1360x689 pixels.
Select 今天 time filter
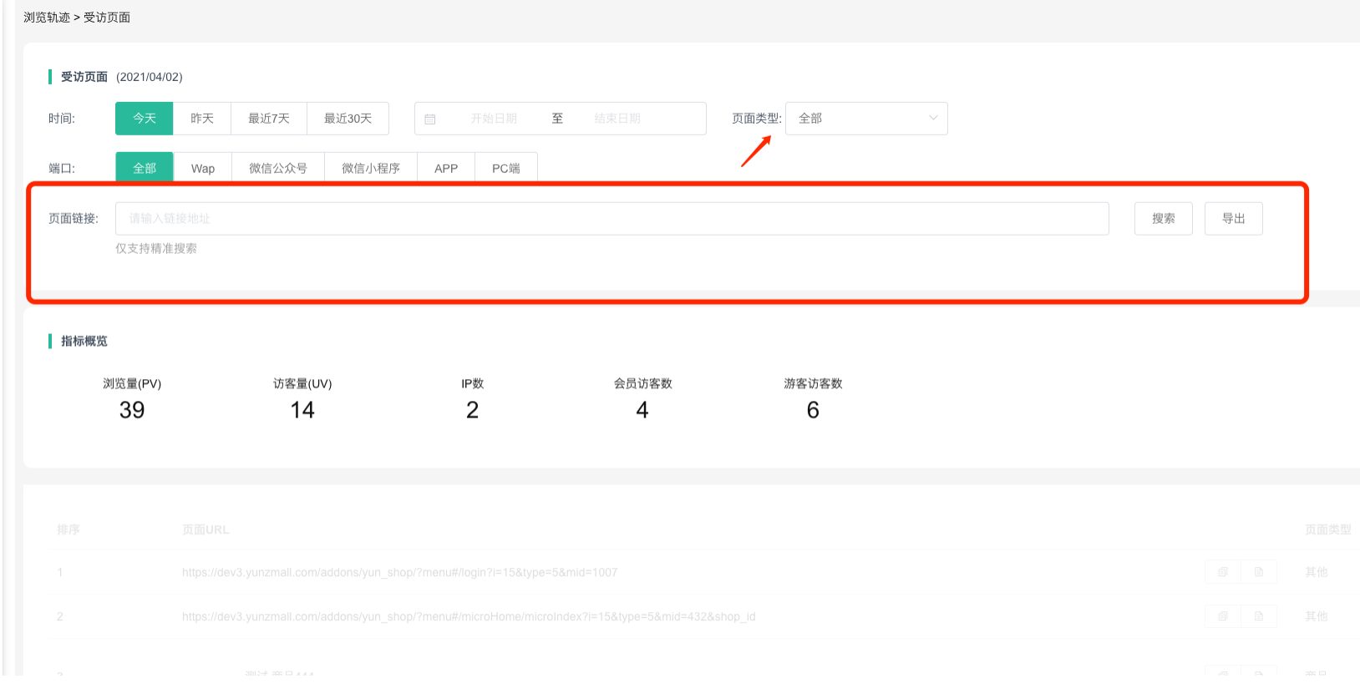pos(145,119)
